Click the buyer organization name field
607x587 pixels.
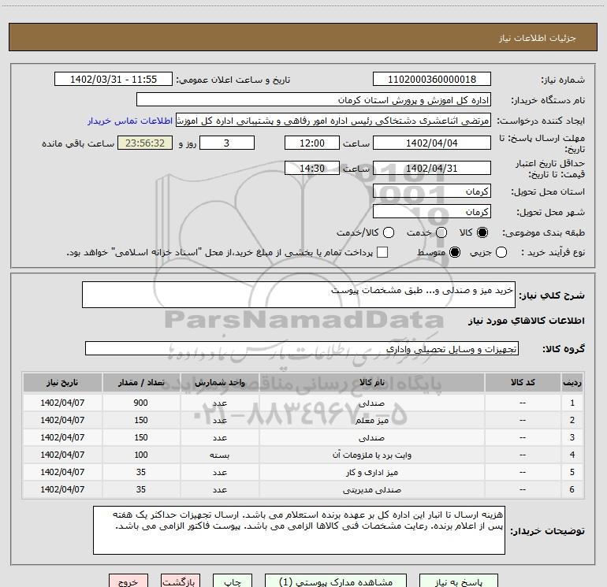coord(314,99)
